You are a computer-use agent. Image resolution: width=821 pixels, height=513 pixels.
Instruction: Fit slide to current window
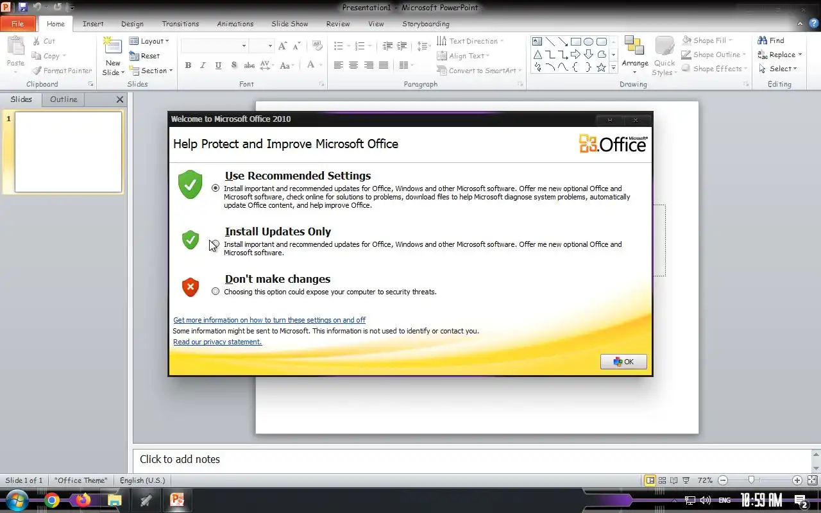click(x=812, y=480)
